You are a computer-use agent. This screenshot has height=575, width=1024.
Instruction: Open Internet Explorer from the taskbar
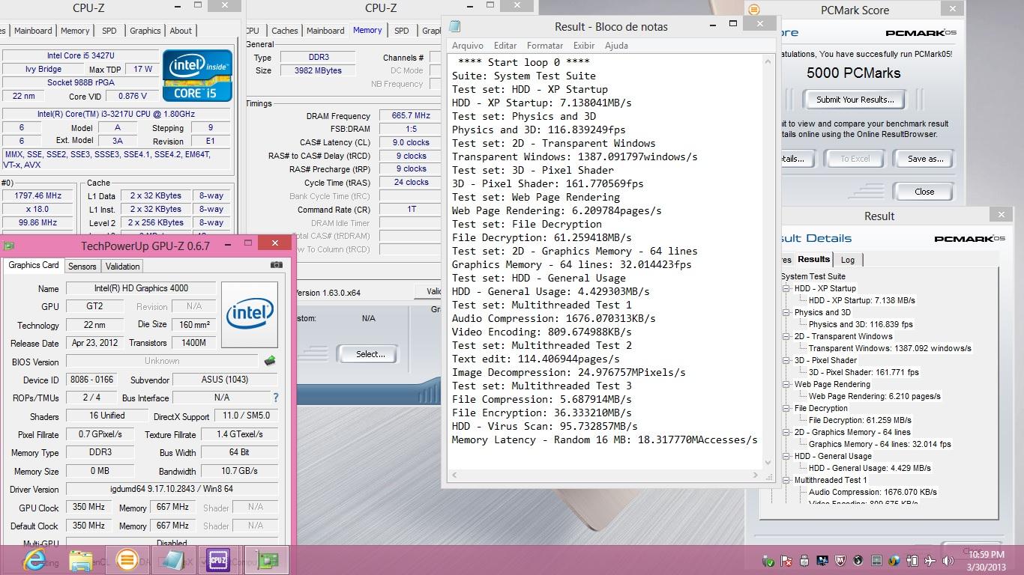(x=34, y=559)
